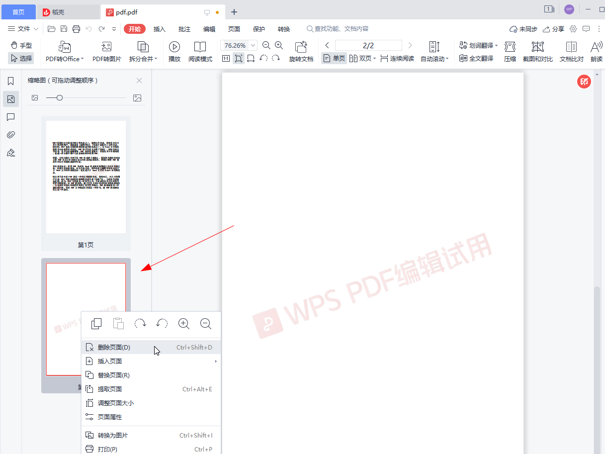Image resolution: width=605 pixels, height=454 pixels.
Task: Enable 连续阅读 continuous reading
Action: (397, 58)
